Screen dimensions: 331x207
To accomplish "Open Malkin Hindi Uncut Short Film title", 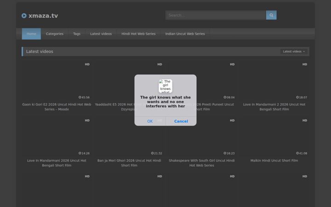I will coord(274,161).
